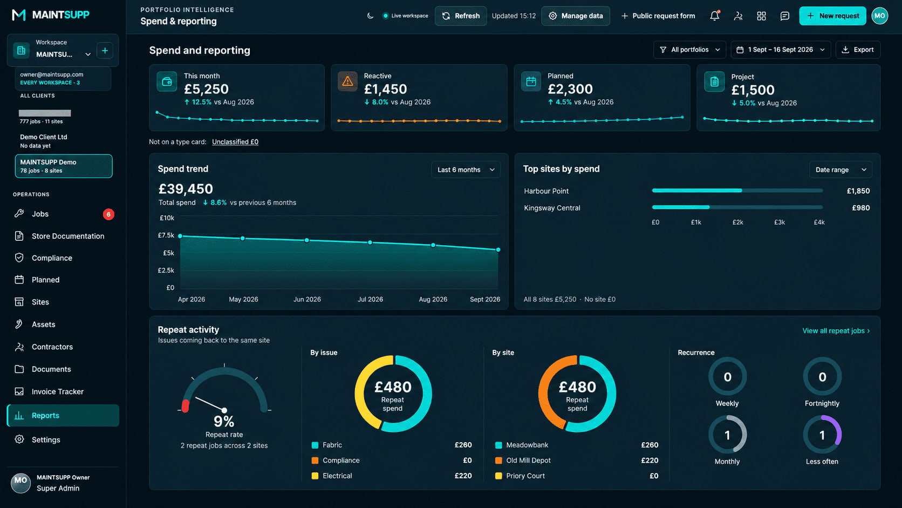This screenshot has width=902, height=508.
Task: Open the All portfolios filter dropdown
Action: pos(689,50)
